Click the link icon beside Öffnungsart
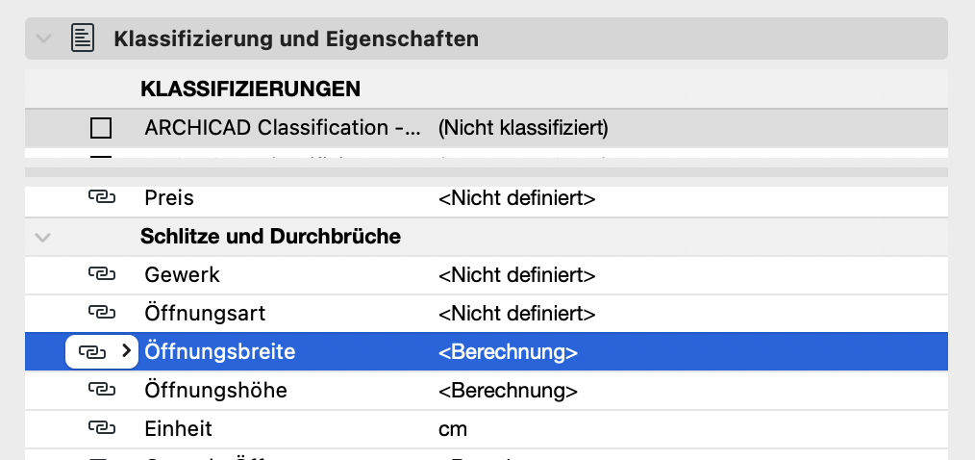 (101, 313)
